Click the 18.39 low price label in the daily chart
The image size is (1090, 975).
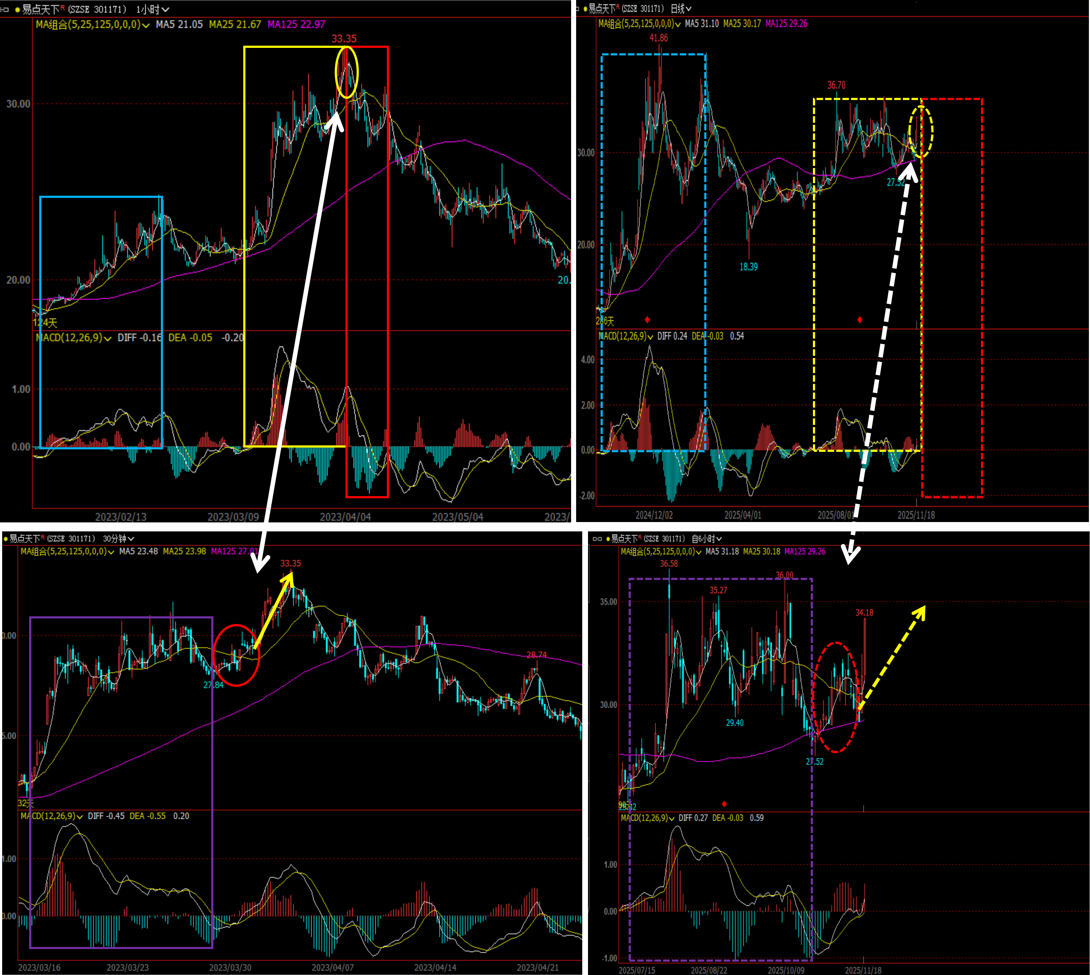click(x=748, y=267)
